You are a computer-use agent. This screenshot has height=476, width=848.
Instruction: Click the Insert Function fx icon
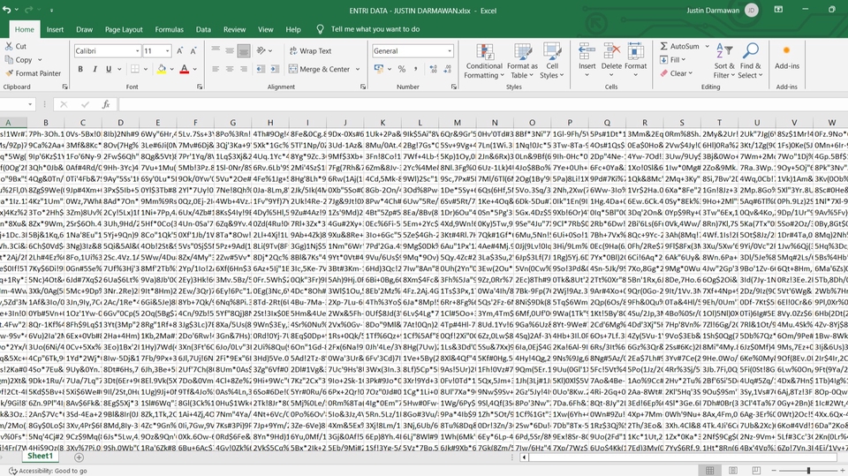pos(106,104)
